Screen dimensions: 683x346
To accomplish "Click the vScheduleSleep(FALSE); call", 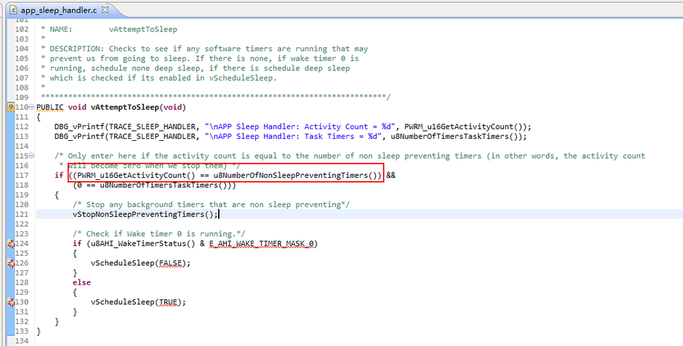I will (x=141, y=263).
